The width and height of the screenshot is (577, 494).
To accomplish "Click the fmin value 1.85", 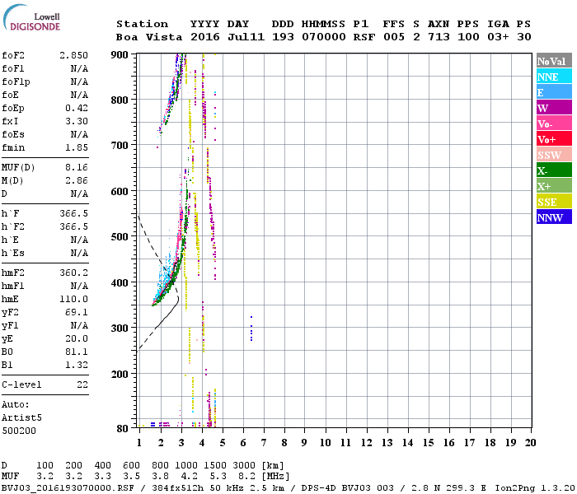I will [77, 147].
